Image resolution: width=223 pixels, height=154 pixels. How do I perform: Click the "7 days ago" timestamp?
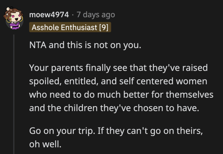point(96,15)
